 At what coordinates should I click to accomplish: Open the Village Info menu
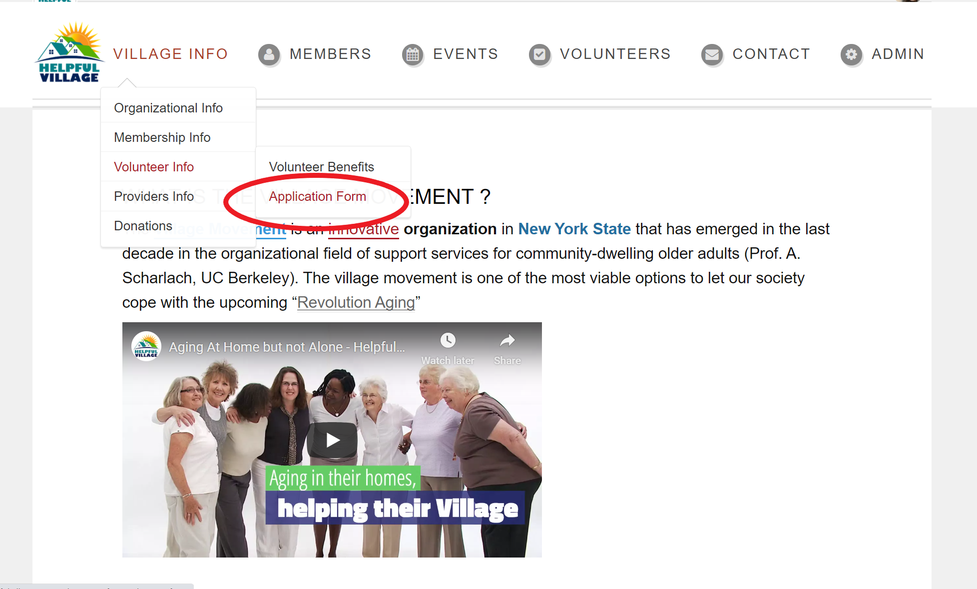point(170,54)
